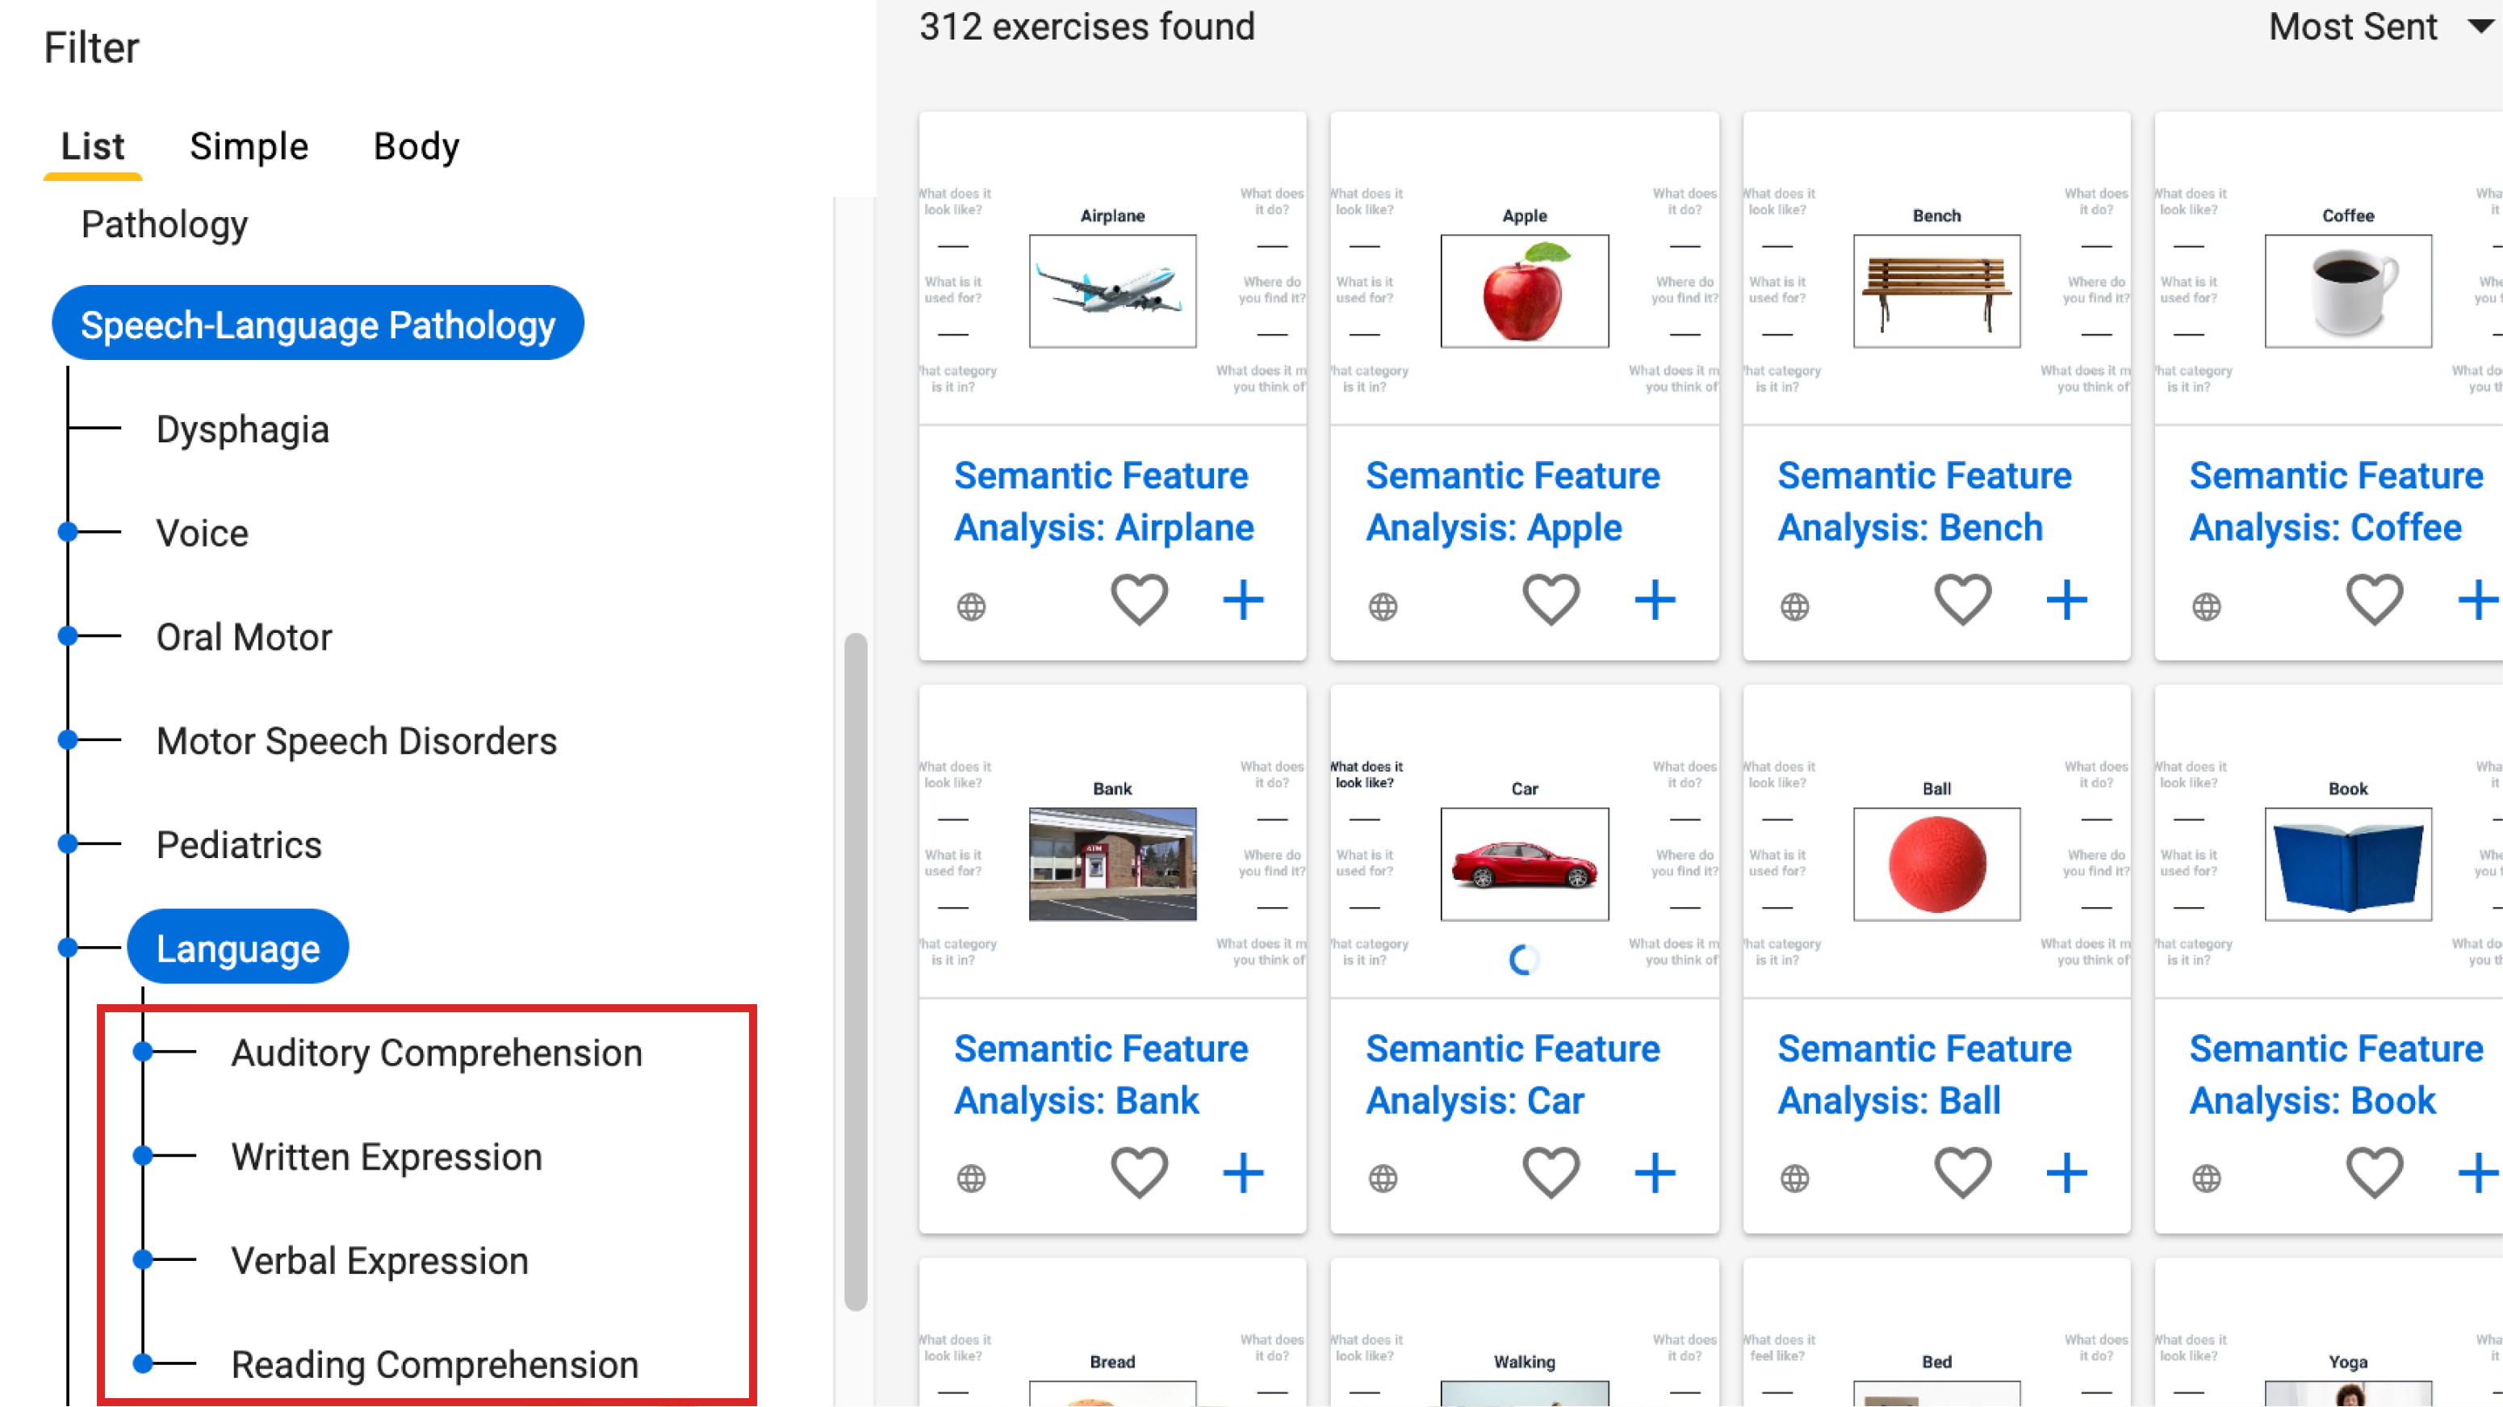The height and width of the screenshot is (1407, 2503).
Task: Add the Book exercise with plus icon
Action: [x=2479, y=1173]
